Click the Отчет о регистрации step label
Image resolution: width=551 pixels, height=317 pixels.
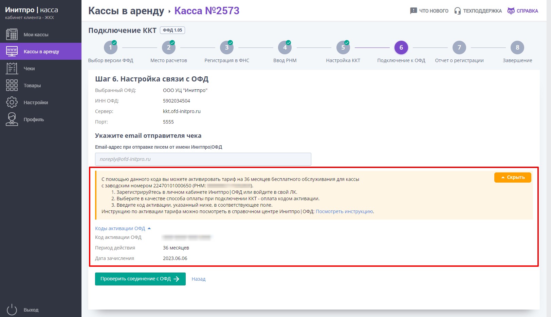pyautogui.click(x=459, y=60)
